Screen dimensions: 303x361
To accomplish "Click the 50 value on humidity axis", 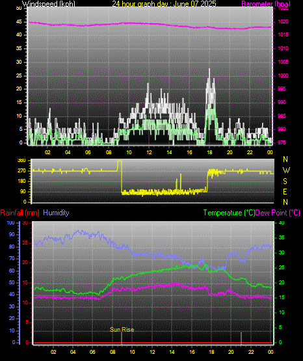I will 12,282.
